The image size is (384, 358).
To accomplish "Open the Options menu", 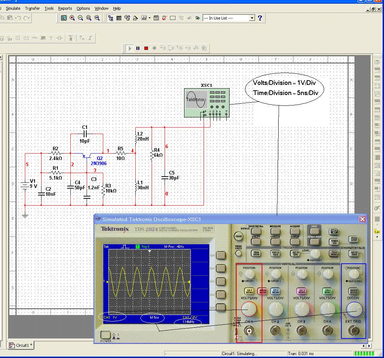I will (83, 8).
